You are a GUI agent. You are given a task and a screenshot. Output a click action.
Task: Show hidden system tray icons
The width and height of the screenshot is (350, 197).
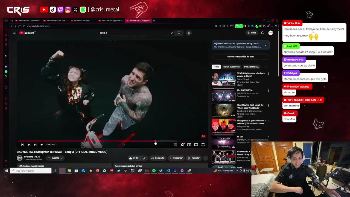(x=237, y=171)
